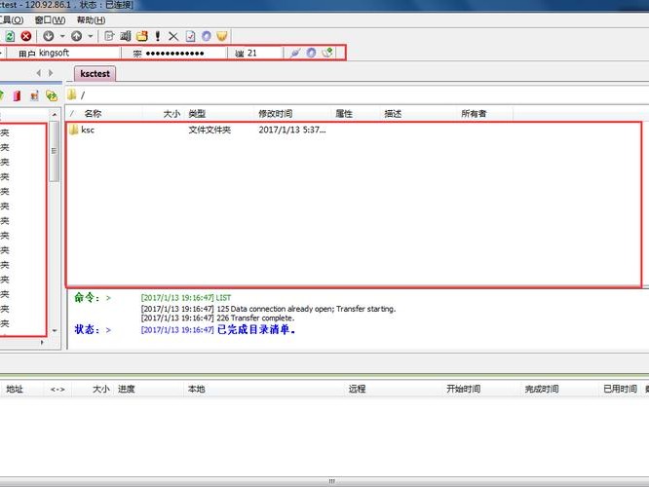Select the ksctest tab
Image resolution: width=649 pixels, height=487 pixels.
coord(95,74)
